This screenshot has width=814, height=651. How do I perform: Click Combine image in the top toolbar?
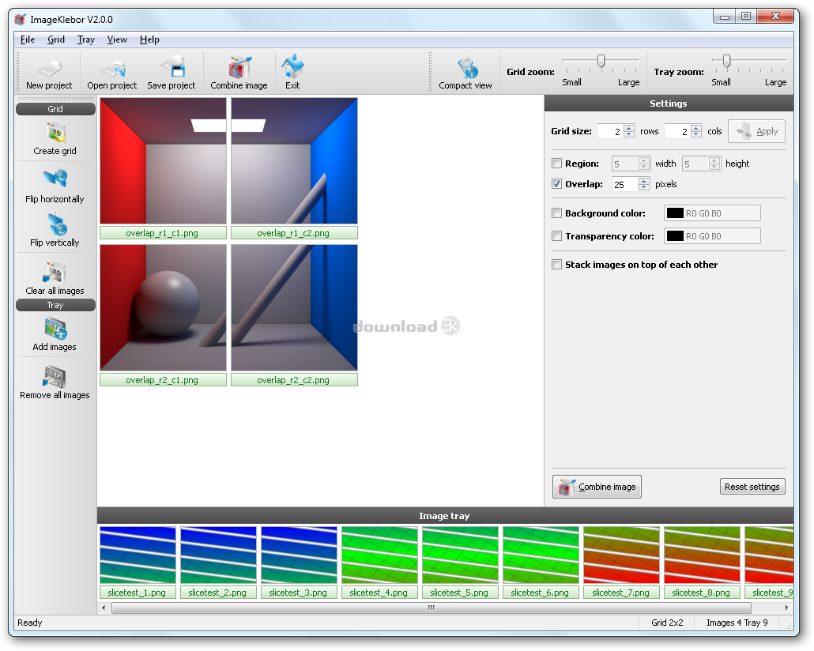point(239,73)
